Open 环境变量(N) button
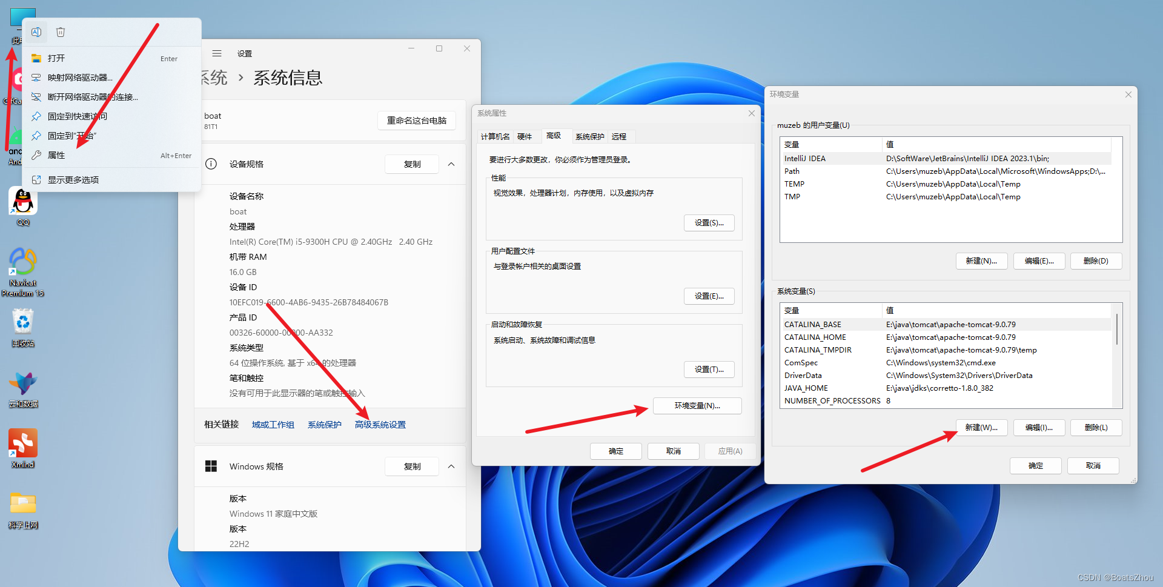Viewport: 1163px width, 587px height. point(697,406)
